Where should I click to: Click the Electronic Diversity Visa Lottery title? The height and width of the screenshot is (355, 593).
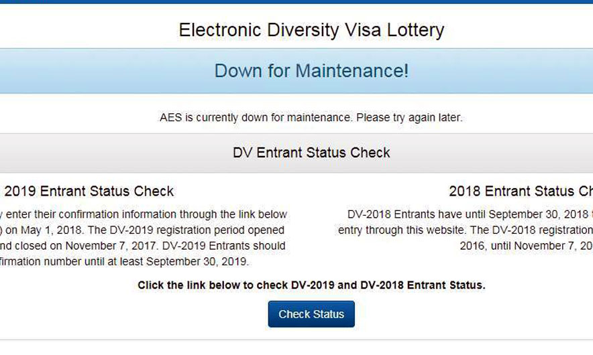[x=311, y=30]
